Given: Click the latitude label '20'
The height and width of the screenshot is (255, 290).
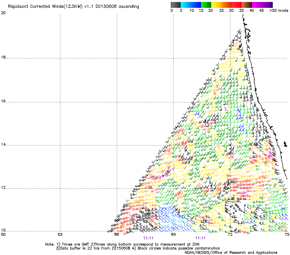Looking at the screenshot, I should pos(3,13).
